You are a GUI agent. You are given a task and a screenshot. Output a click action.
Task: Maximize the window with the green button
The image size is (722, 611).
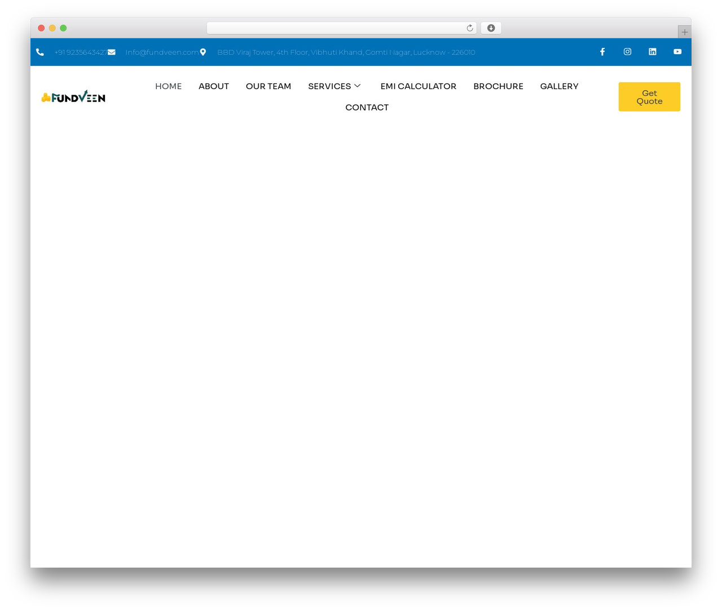63,28
